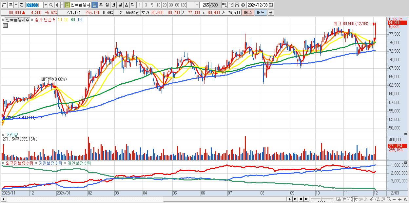This screenshot has height=203, width=409.
Task: Click the add candle indicator icon
Action: coord(224,5)
